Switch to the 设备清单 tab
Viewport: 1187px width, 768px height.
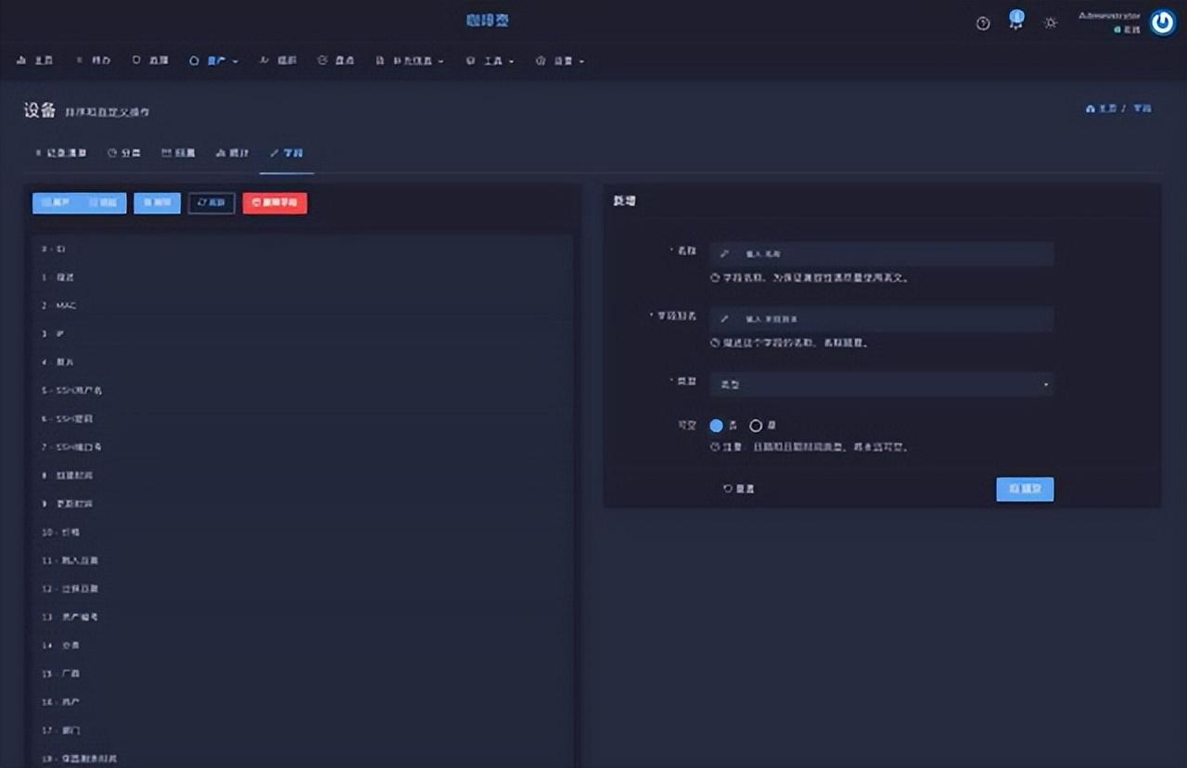click(60, 153)
